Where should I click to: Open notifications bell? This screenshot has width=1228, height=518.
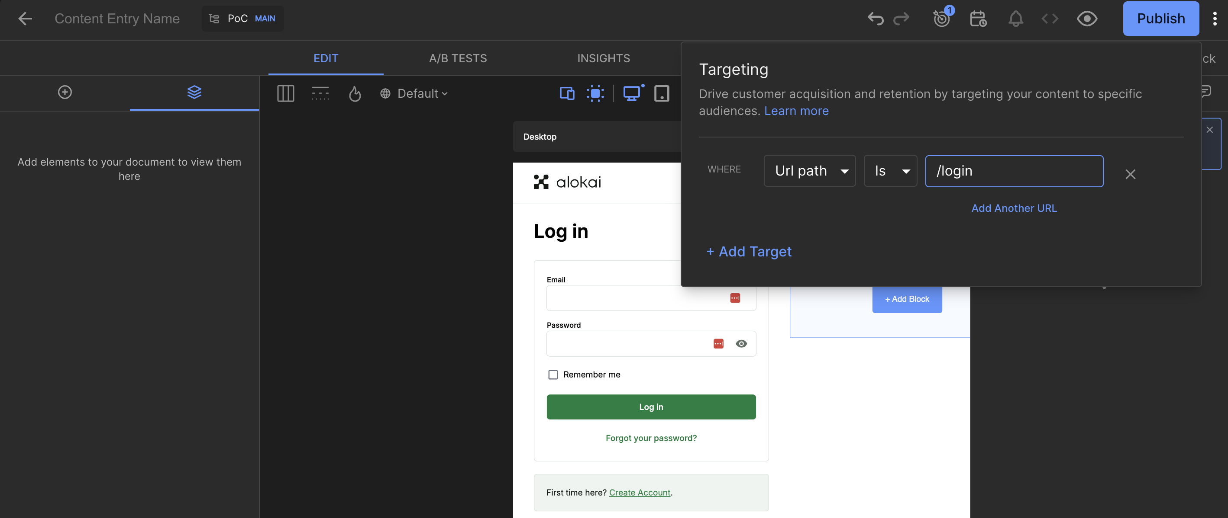pos(1015,19)
